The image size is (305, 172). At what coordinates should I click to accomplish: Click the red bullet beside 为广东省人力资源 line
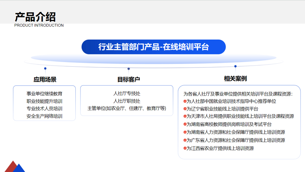[185, 140]
